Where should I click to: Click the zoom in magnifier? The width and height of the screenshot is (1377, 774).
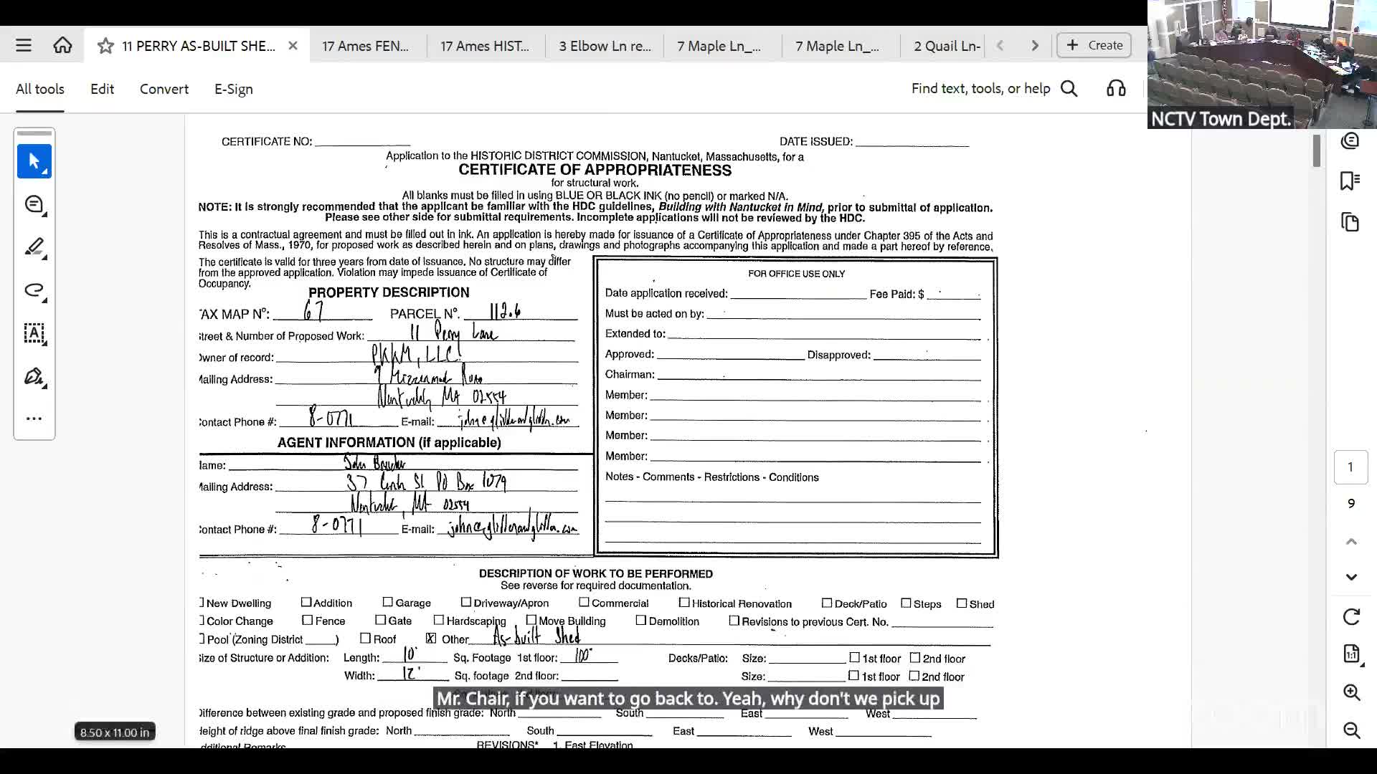[1351, 692]
